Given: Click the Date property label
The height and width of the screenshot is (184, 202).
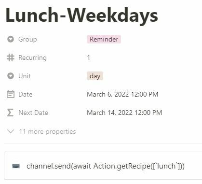Looking at the screenshot, I should tap(26, 94).
